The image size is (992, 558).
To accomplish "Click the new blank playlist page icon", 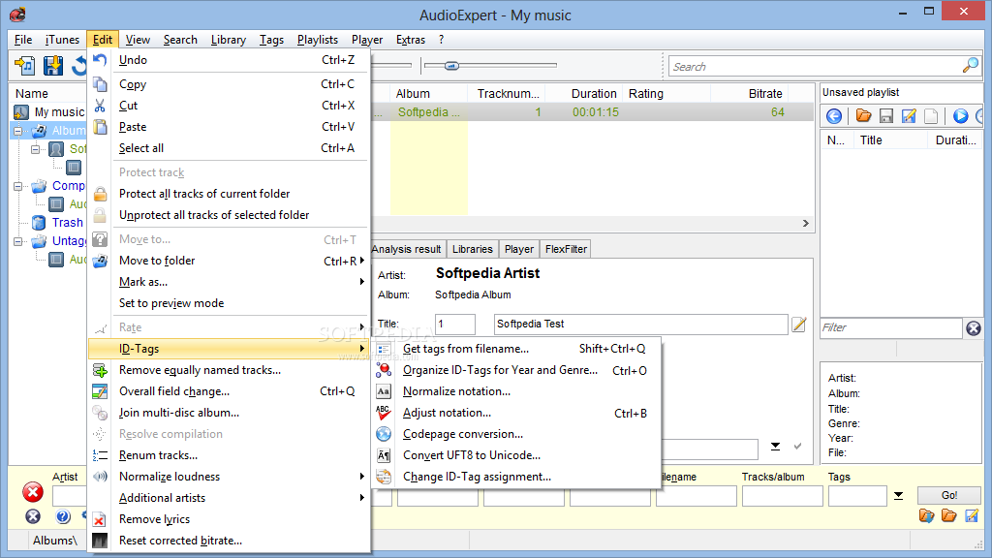I will [x=931, y=116].
